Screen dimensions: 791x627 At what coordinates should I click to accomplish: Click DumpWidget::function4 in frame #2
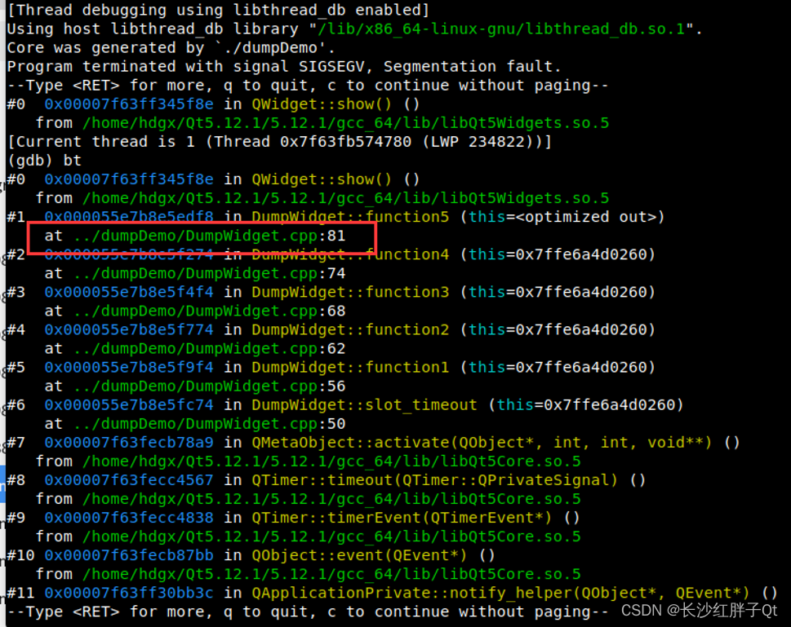point(350,254)
